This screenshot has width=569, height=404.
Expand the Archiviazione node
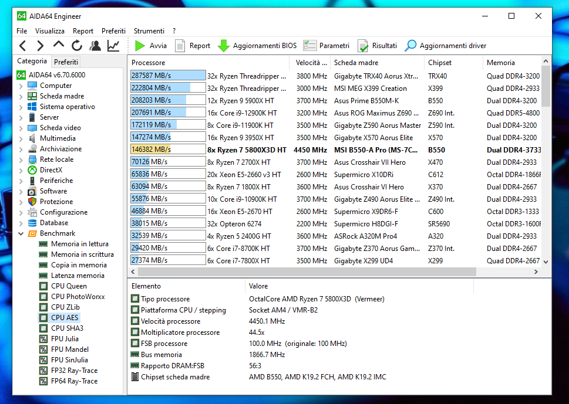coord(21,150)
